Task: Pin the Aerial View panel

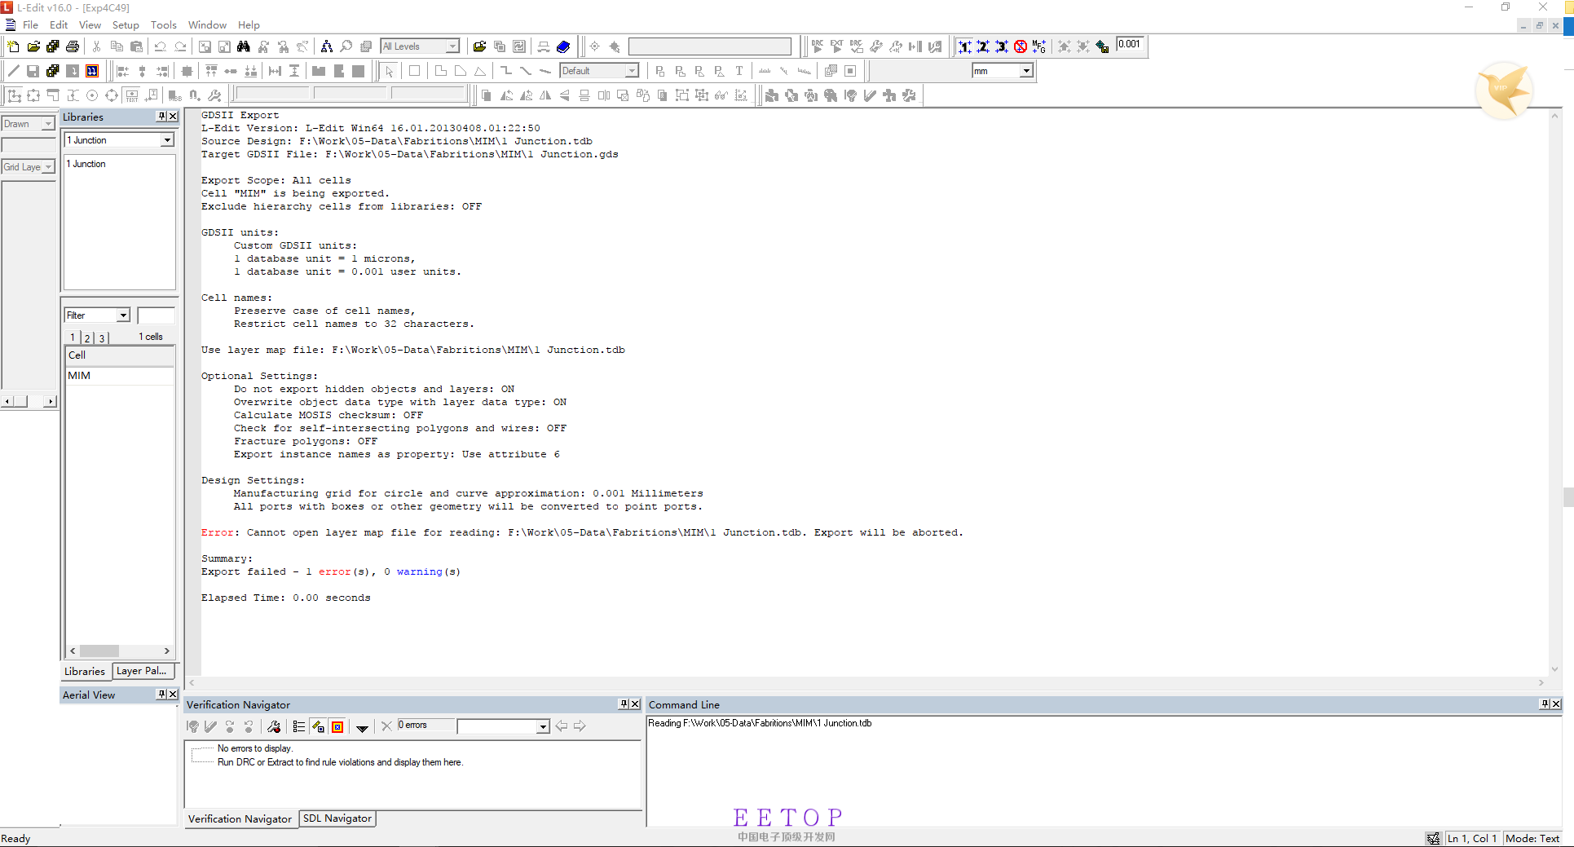Action: 162,695
